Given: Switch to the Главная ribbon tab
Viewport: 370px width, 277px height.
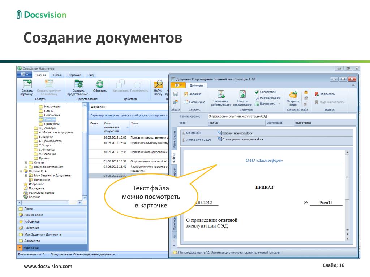Looking at the screenshot, I should [41, 75].
